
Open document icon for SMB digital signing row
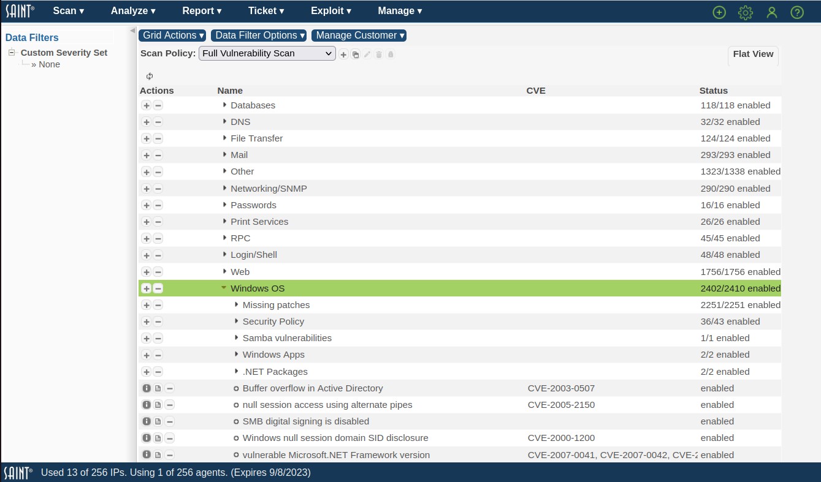coord(158,421)
